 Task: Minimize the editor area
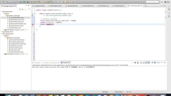pyautogui.click(x=162, y=6)
